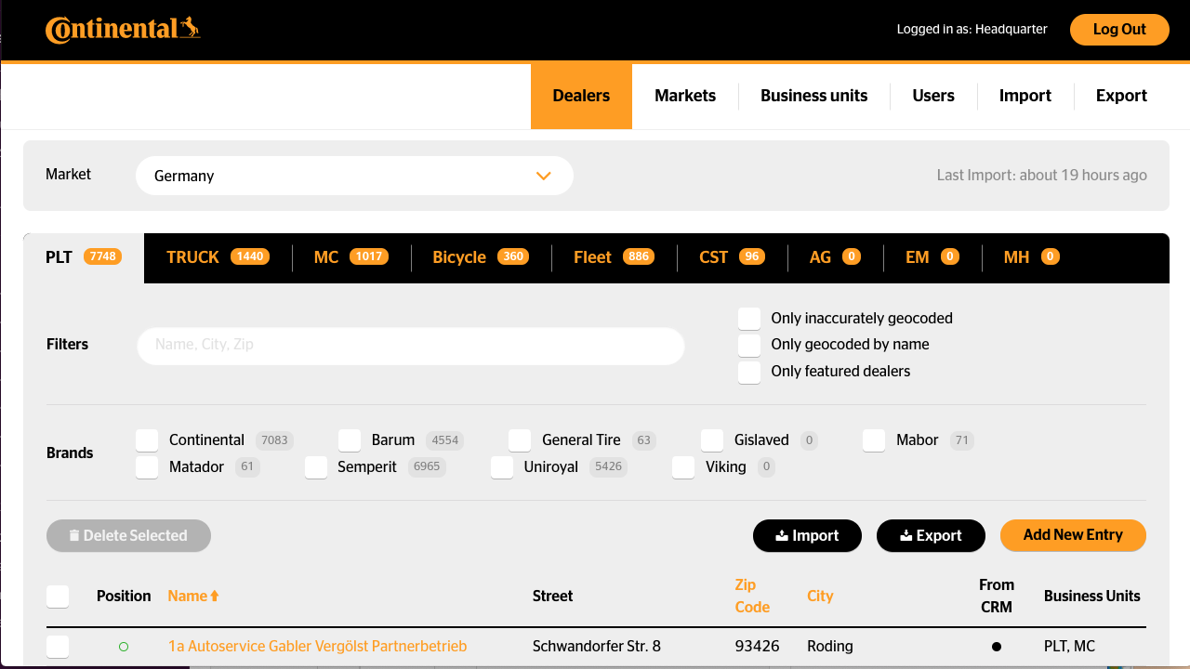Click the 93426 zip code cell
Screen dimensions: 1190x669
coord(757,647)
